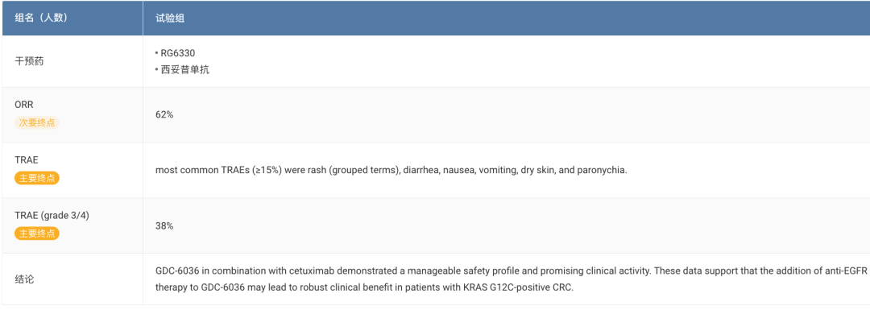The image size is (870, 310).
Task: Click the 试验组 column header
Action: click(x=170, y=19)
